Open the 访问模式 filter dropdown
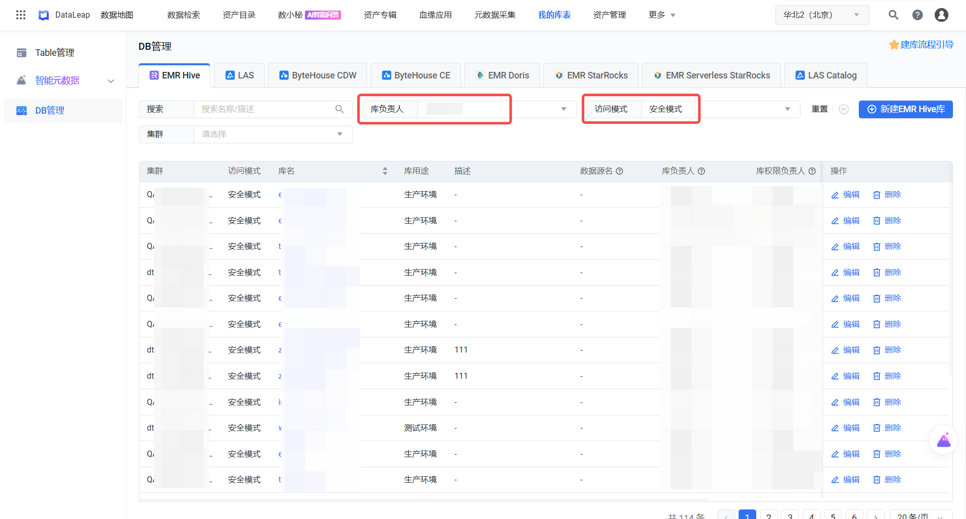This screenshot has width=966, height=519. (x=787, y=109)
